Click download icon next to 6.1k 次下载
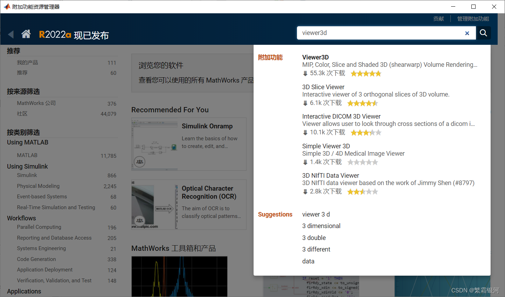The width and height of the screenshot is (505, 297). (305, 103)
